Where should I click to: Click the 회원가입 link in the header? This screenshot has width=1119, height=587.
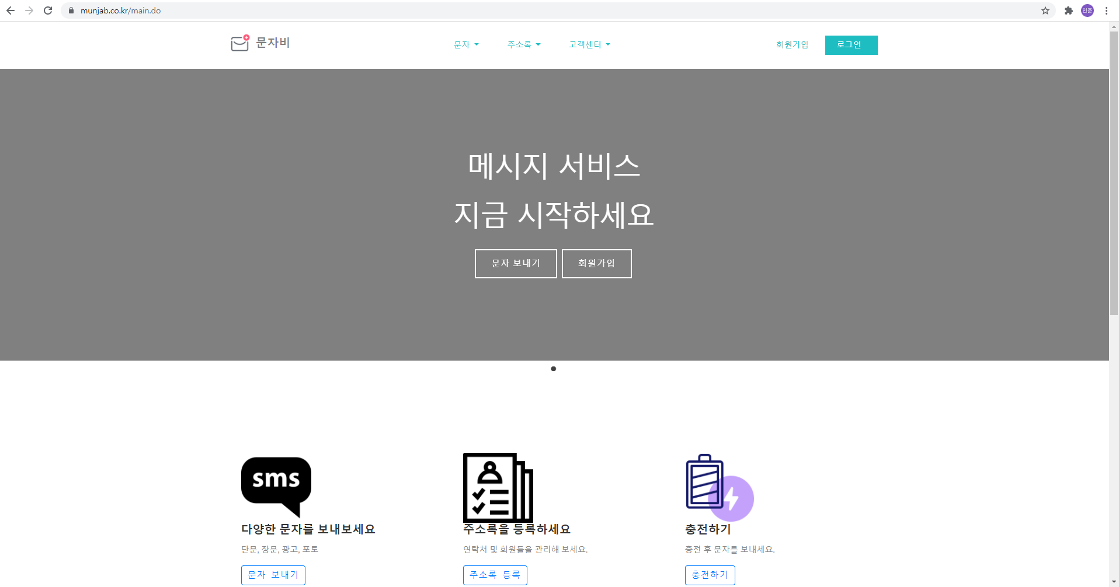(x=791, y=45)
